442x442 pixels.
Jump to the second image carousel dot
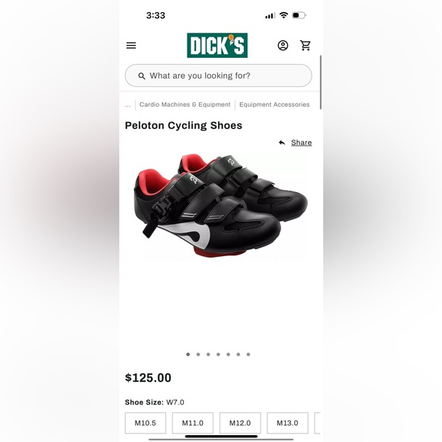pos(198,354)
